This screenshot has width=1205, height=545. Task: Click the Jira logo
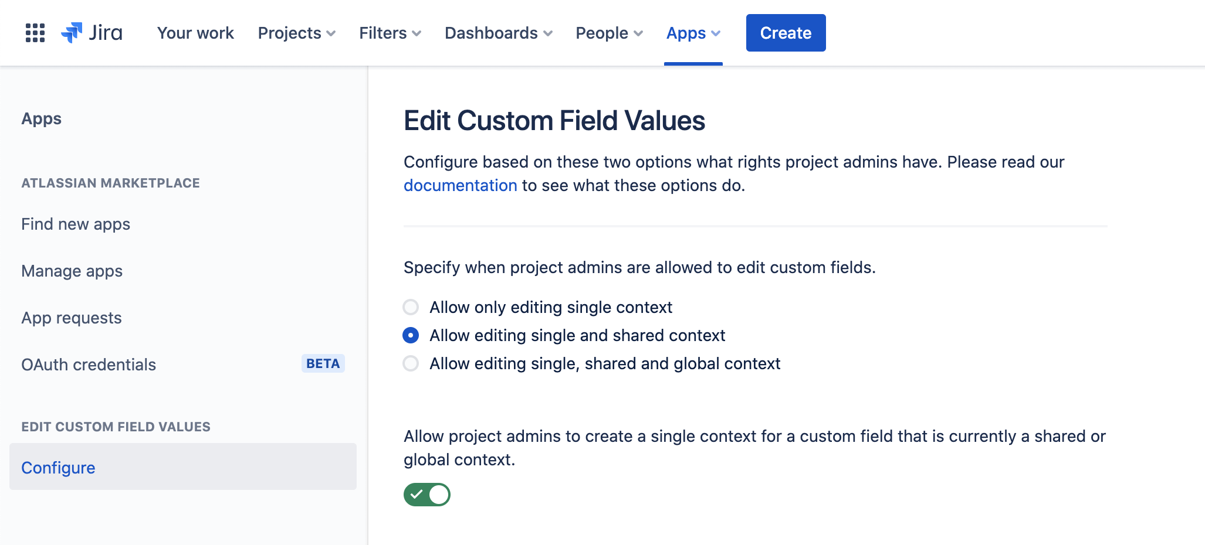coord(92,33)
